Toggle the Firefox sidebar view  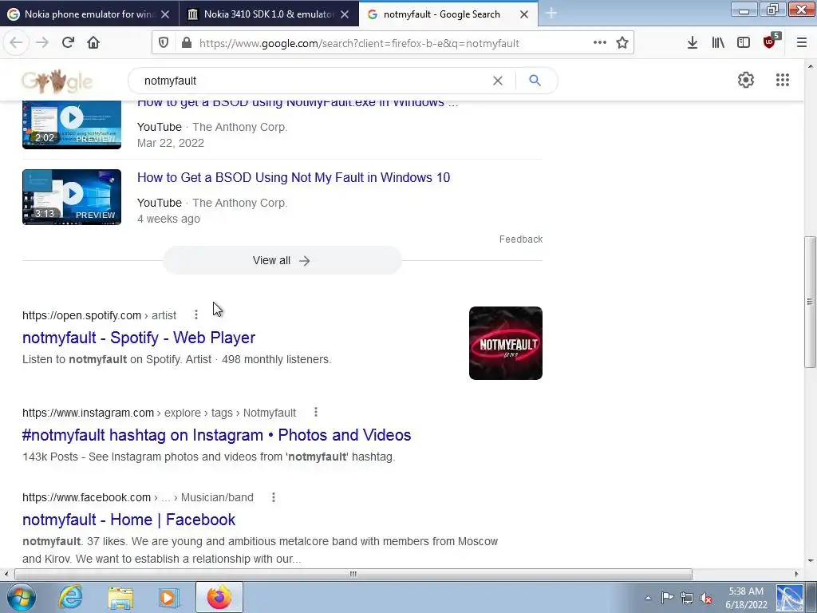744,43
